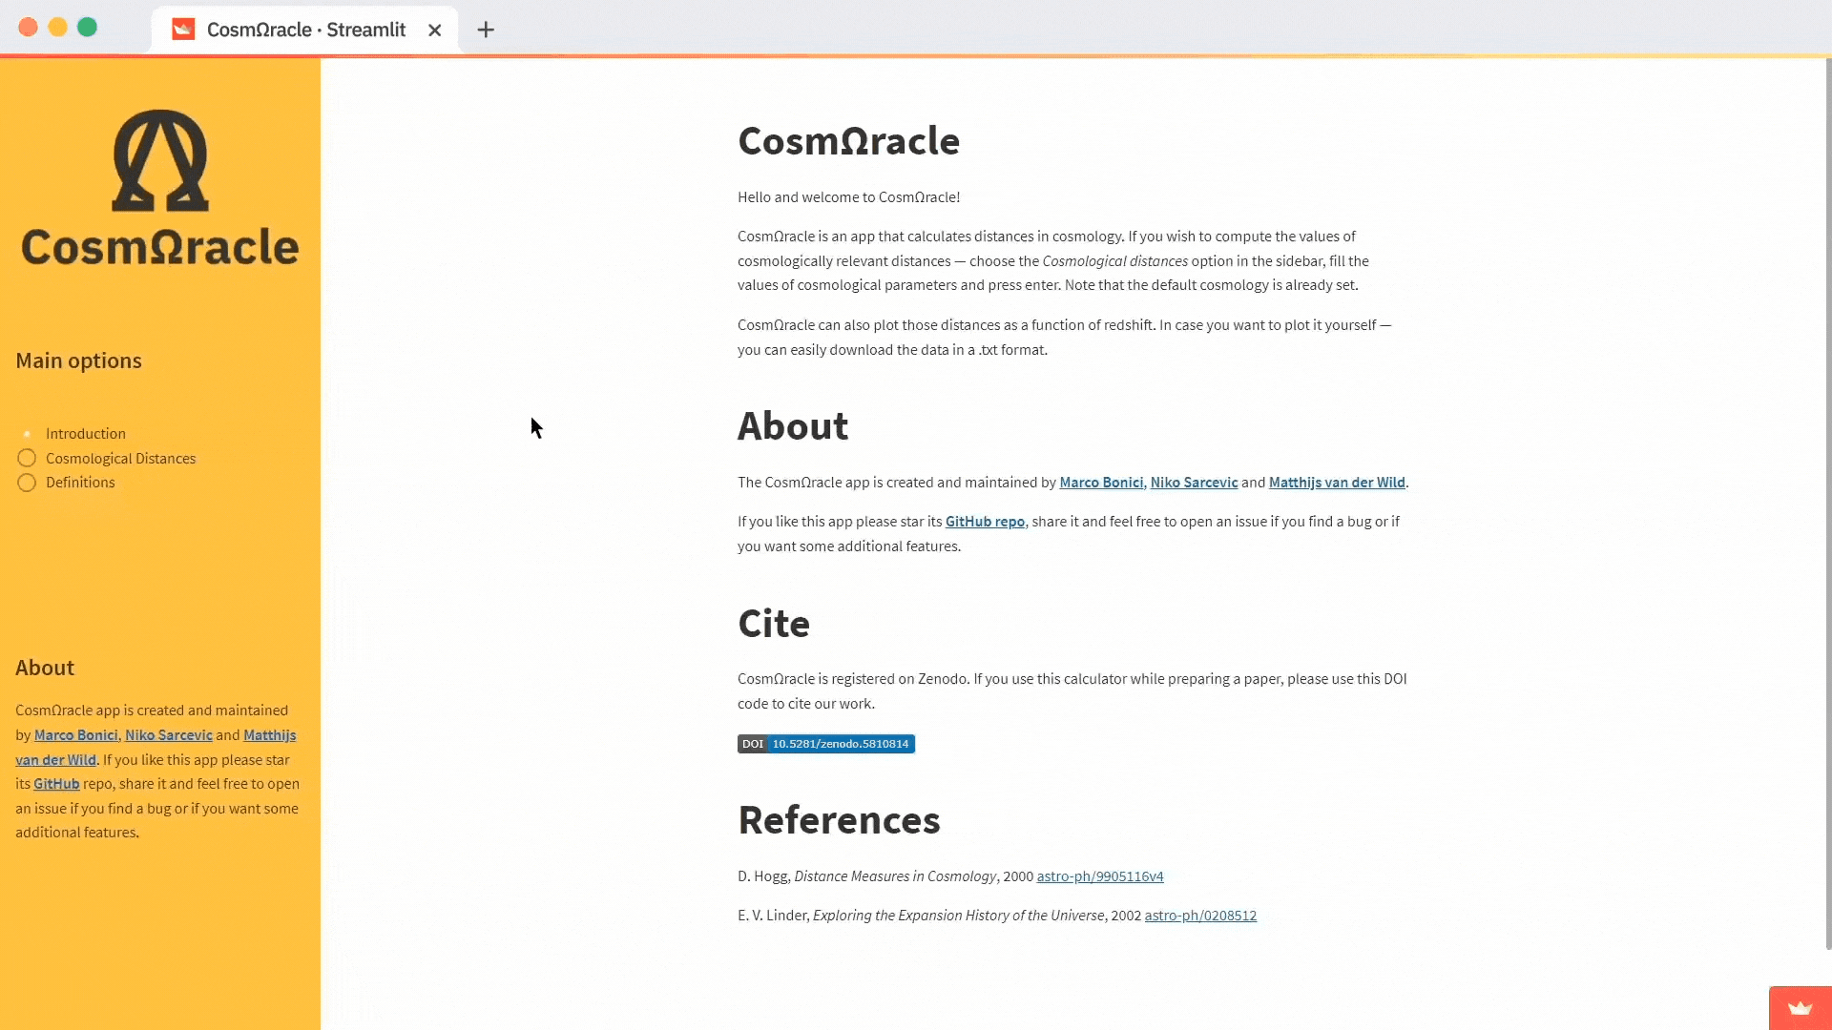Click Niko Sarcevic link in the sidebar
Screen dimensions: 1832x1030
click(168, 735)
